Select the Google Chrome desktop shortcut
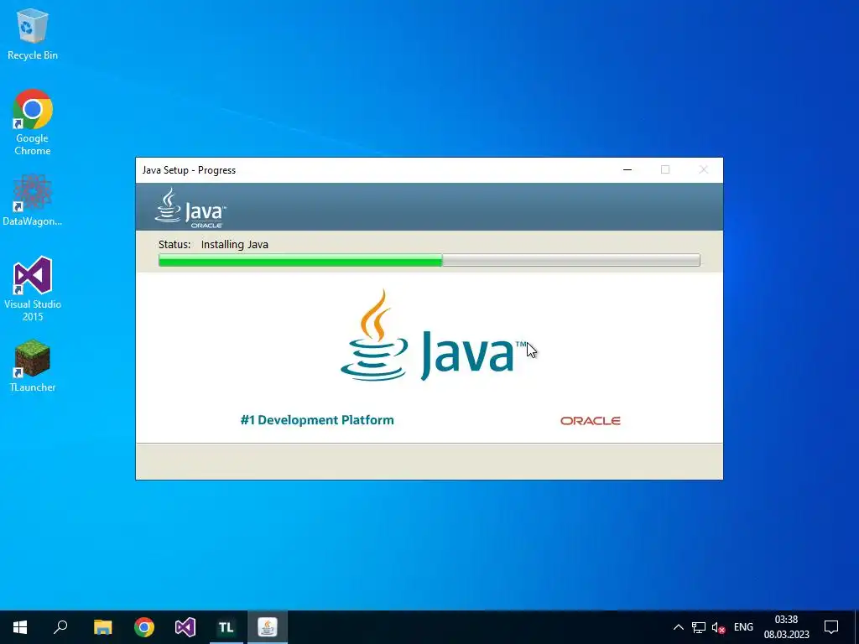Screen dimensions: 859x644 (x=33, y=122)
